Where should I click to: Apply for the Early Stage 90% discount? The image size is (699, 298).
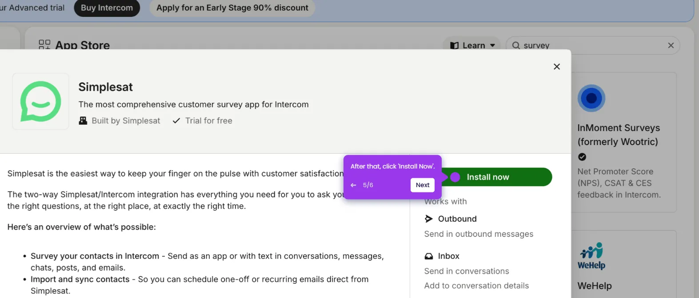[232, 8]
